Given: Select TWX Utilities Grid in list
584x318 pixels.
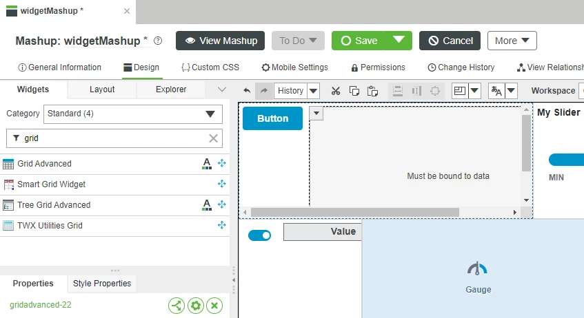Looking at the screenshot, I should 114,226.
